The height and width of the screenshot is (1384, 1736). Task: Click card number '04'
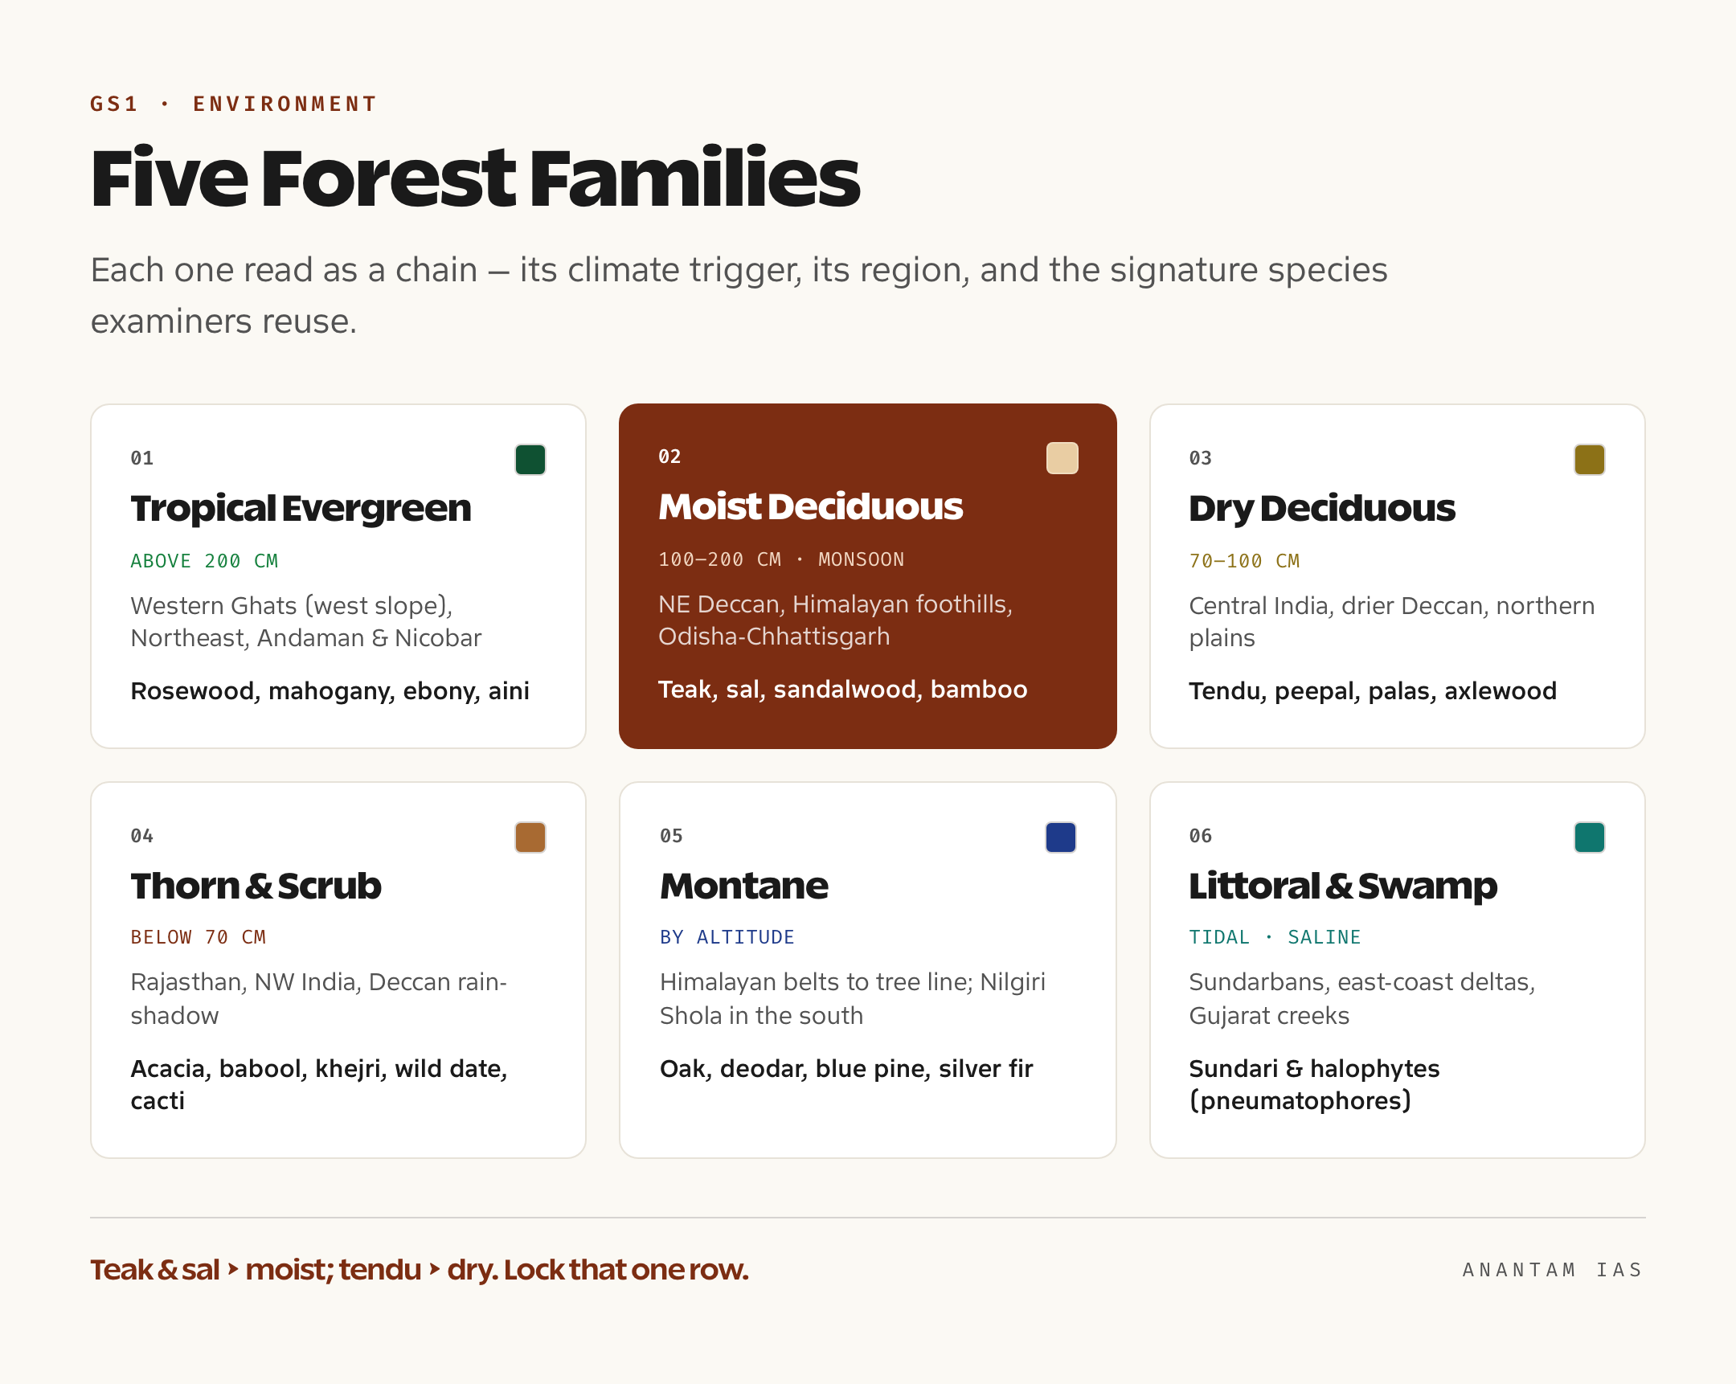tap(141, 836)
